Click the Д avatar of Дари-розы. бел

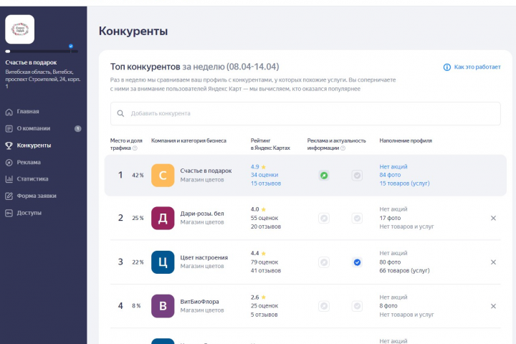pos(163,218)
